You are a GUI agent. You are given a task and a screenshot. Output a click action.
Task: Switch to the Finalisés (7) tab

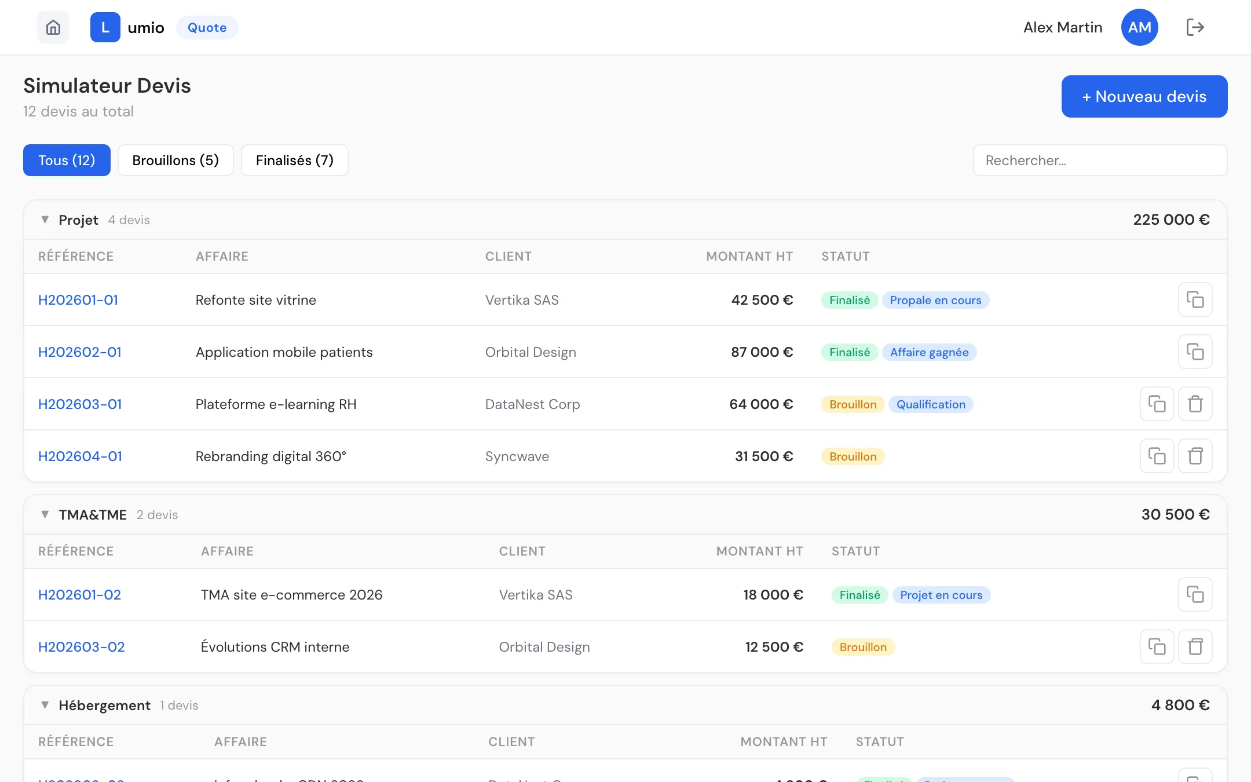click(x=295, y=160)
